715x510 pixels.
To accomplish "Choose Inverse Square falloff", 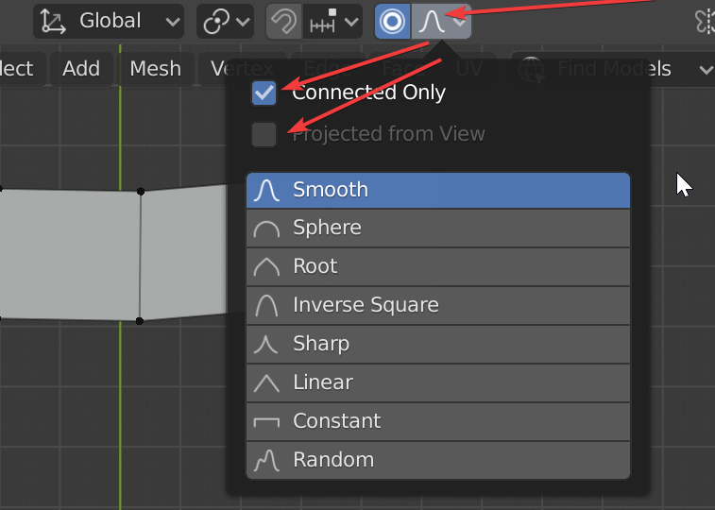I will coord(438,305).
